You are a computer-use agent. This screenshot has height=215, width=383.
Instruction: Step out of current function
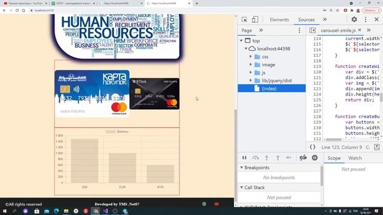[278, 158]
